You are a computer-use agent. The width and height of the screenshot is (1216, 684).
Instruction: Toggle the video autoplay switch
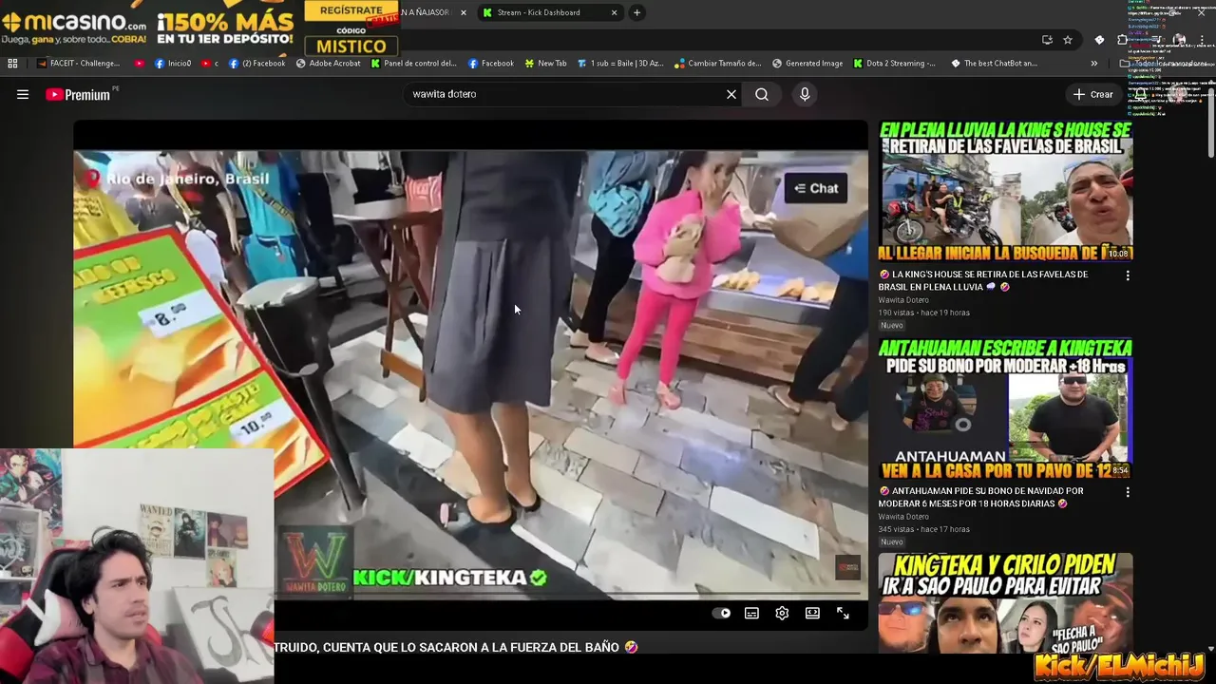click(x=721, y=614)
